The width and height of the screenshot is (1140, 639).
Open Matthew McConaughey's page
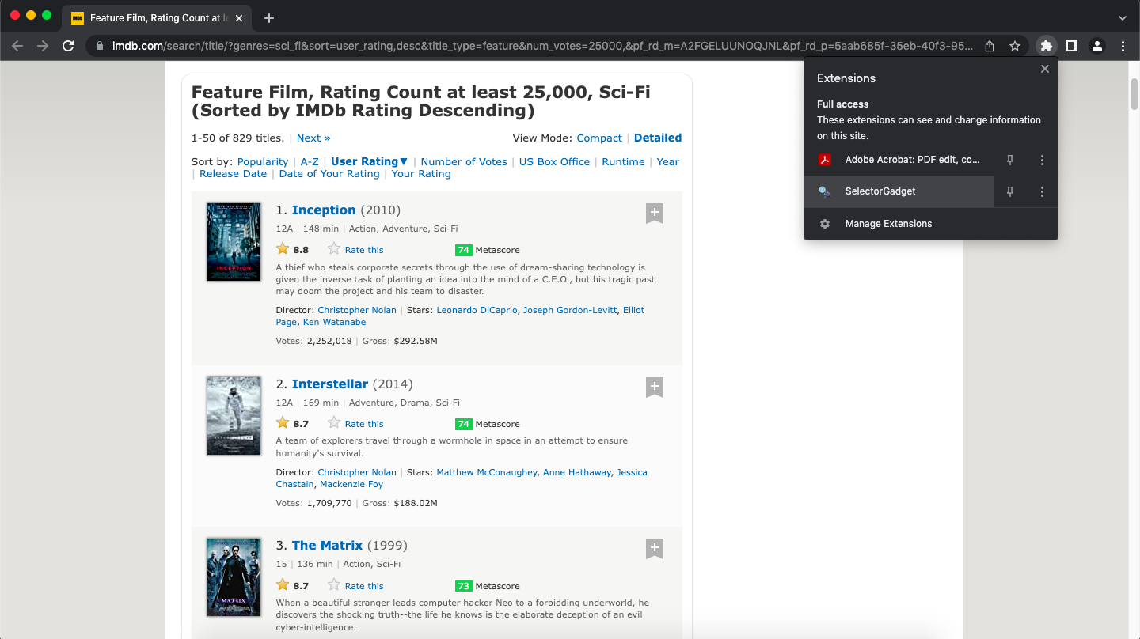coord(487,473)
